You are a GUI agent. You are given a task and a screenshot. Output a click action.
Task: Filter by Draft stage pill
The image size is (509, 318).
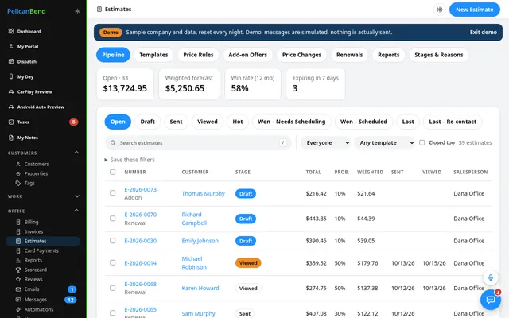point(148,122)
